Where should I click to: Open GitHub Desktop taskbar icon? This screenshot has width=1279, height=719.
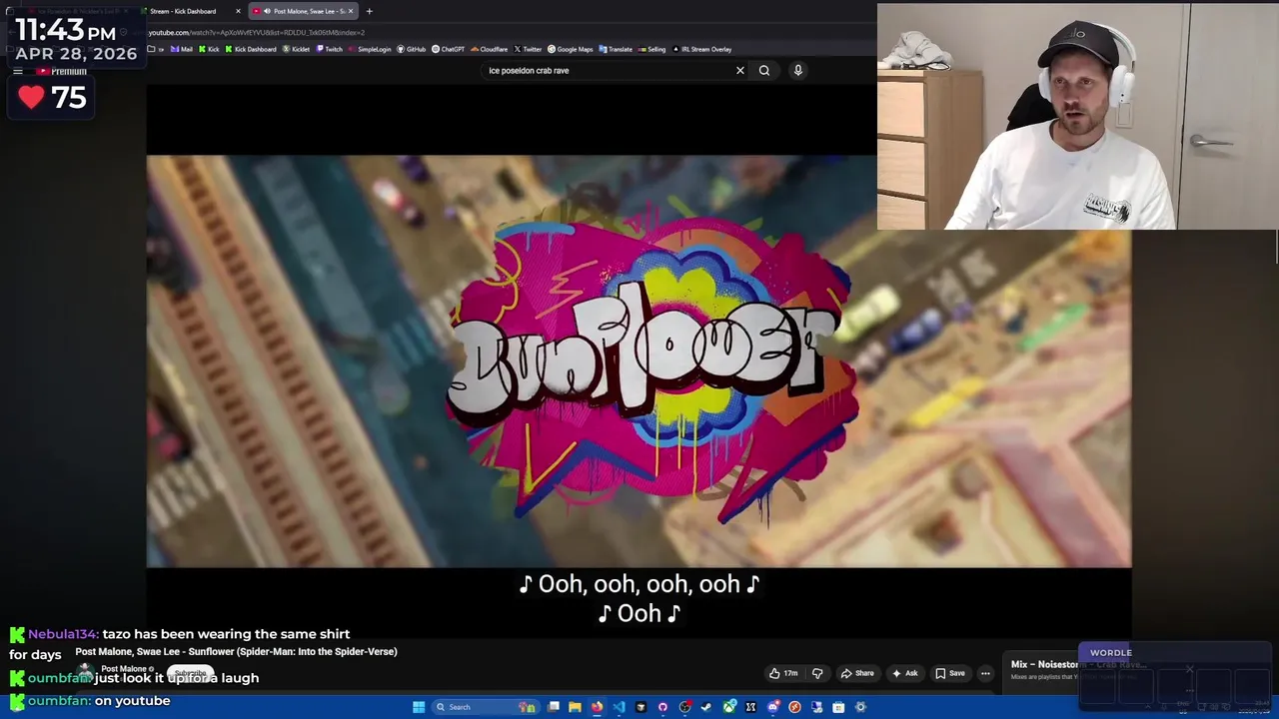662,707
